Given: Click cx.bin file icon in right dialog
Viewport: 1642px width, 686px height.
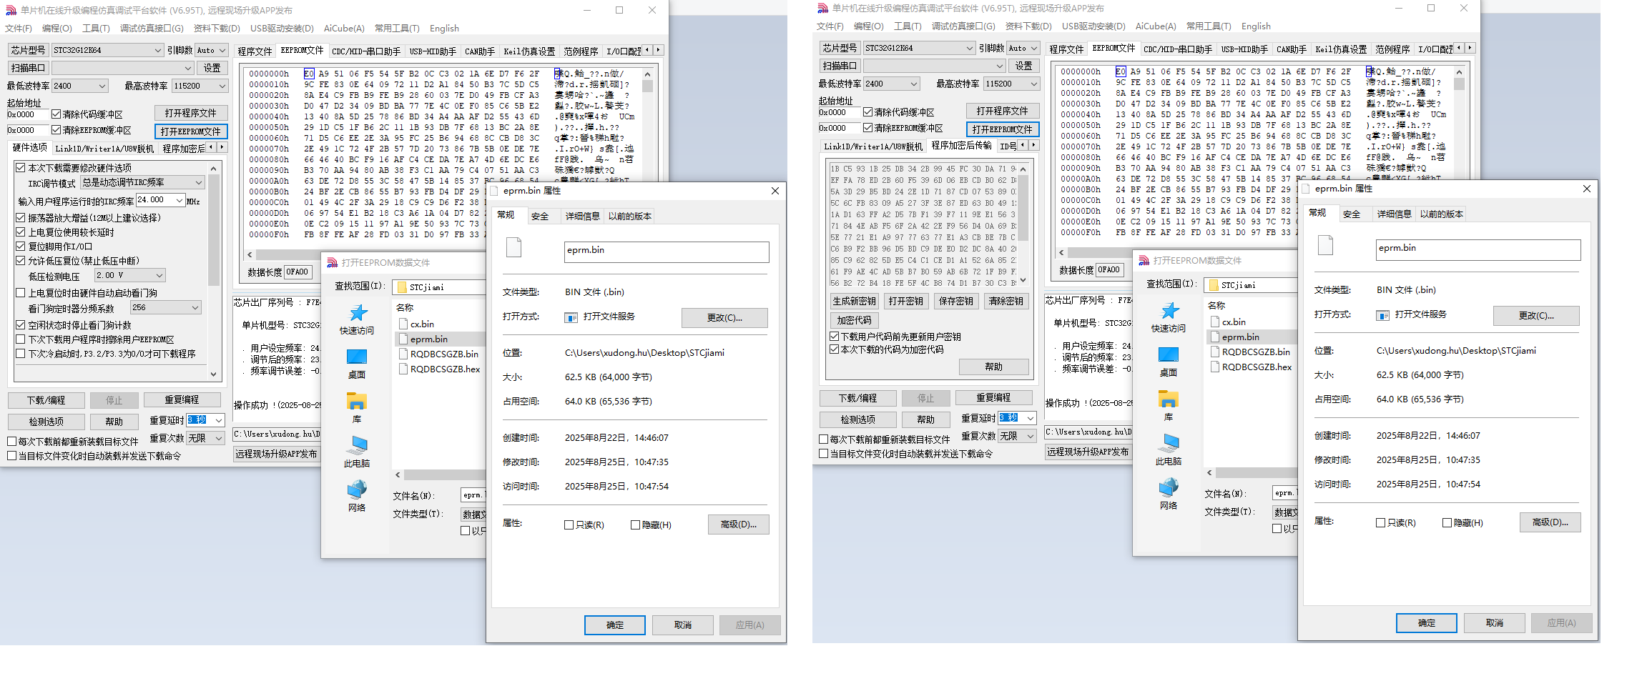Looking at the screenshot, I should (1215, 322).
